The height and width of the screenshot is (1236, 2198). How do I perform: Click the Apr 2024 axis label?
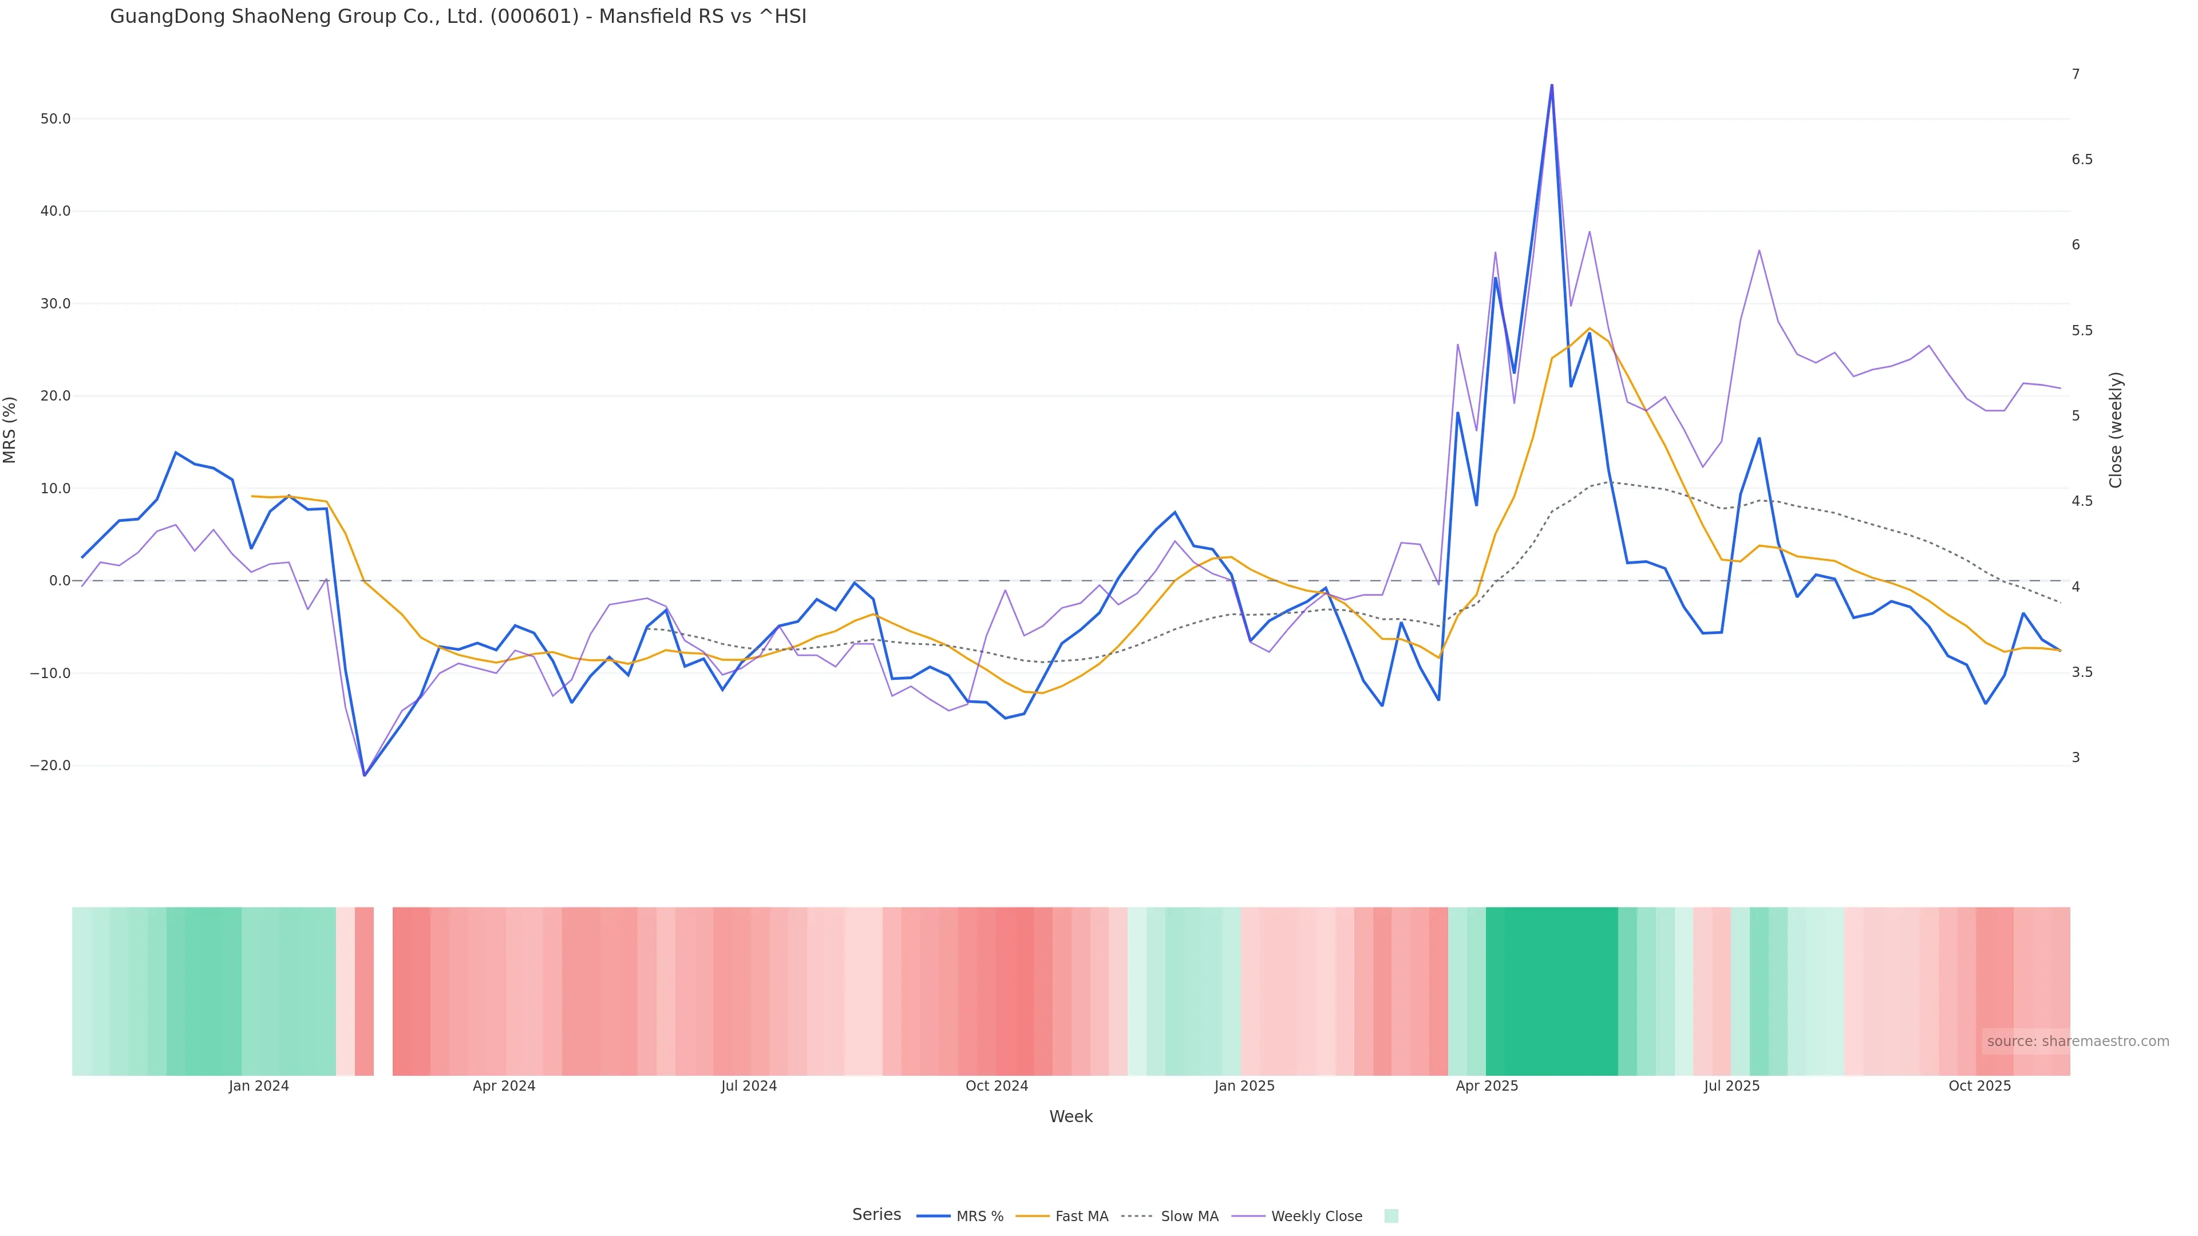coord(504,1086)
